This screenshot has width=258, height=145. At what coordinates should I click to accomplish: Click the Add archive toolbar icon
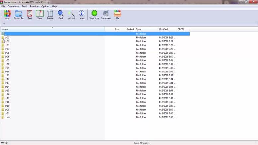[x=7, y=15]
